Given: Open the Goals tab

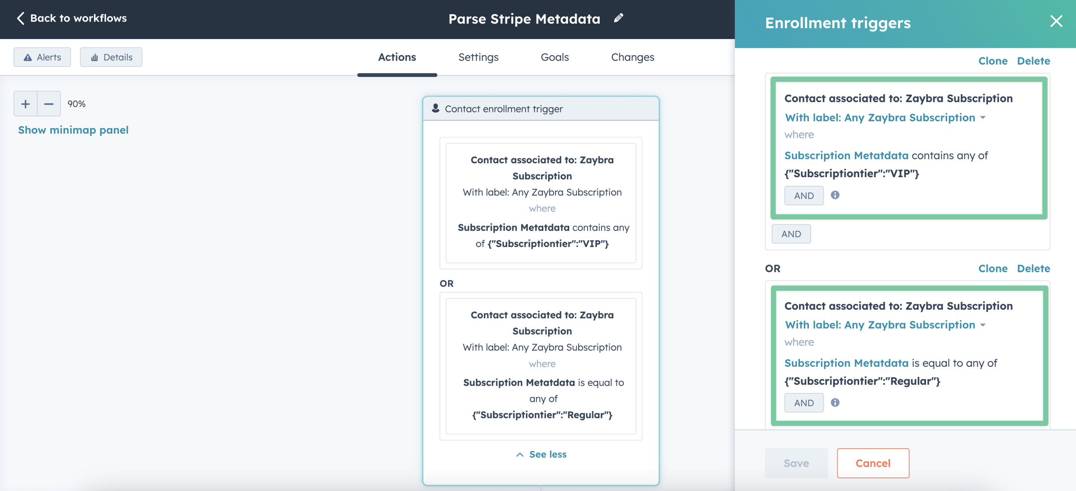Looking at the screenshot, I should (554, 57).
